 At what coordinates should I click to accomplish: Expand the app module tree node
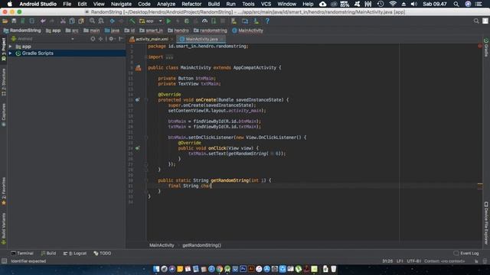(10, 47)
